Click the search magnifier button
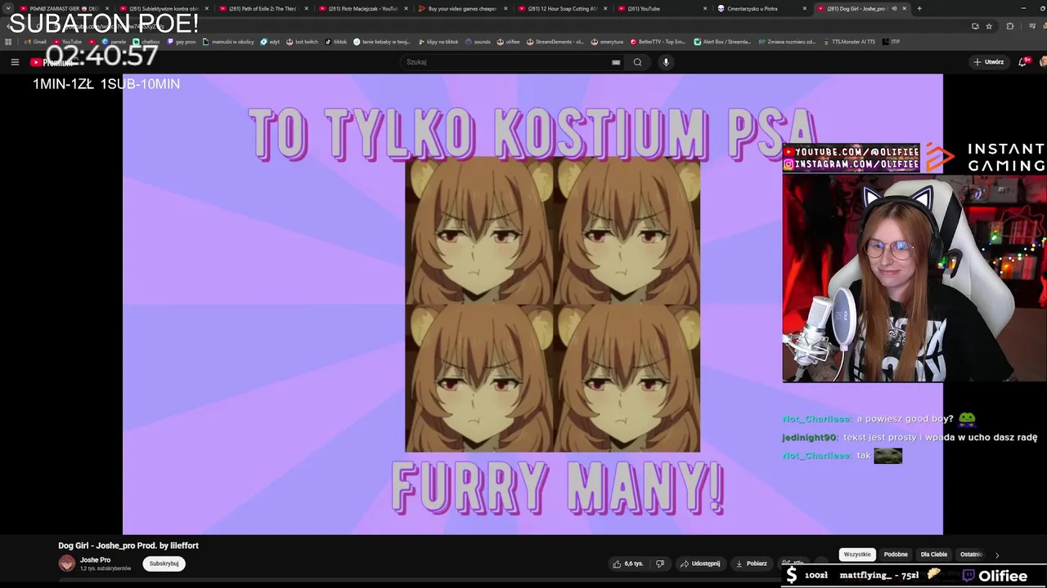This screenshot has width=1047, height=588. [x=637, y=62]
